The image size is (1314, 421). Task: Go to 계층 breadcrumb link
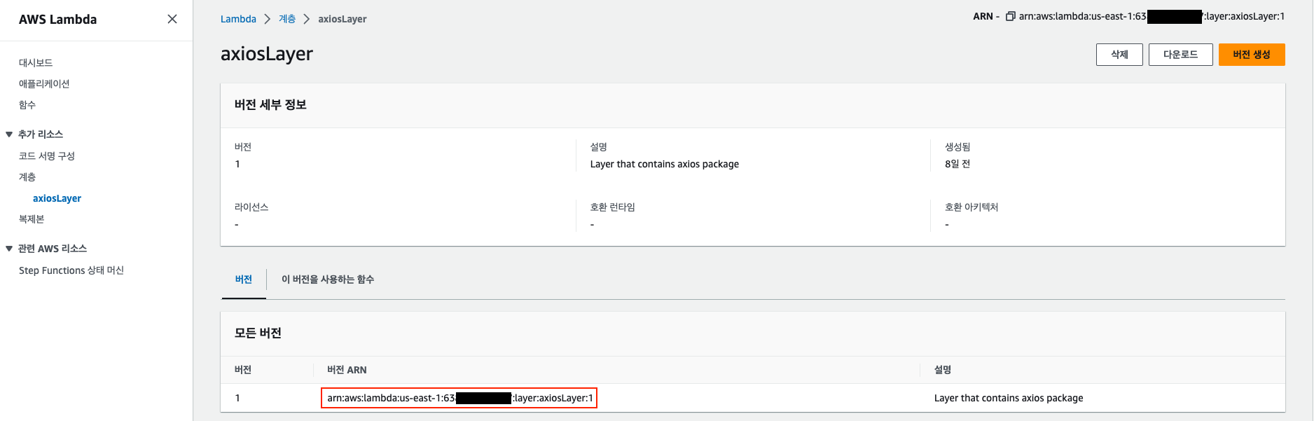coord(287,19)
